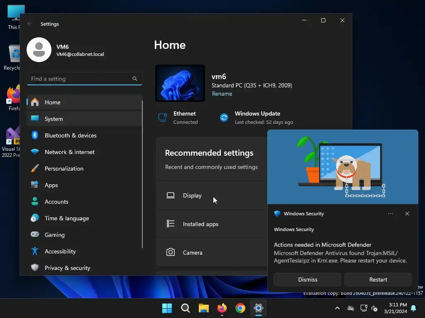Focus the Find a setting search box
425x318 pixels.
(x=85, y=79)
